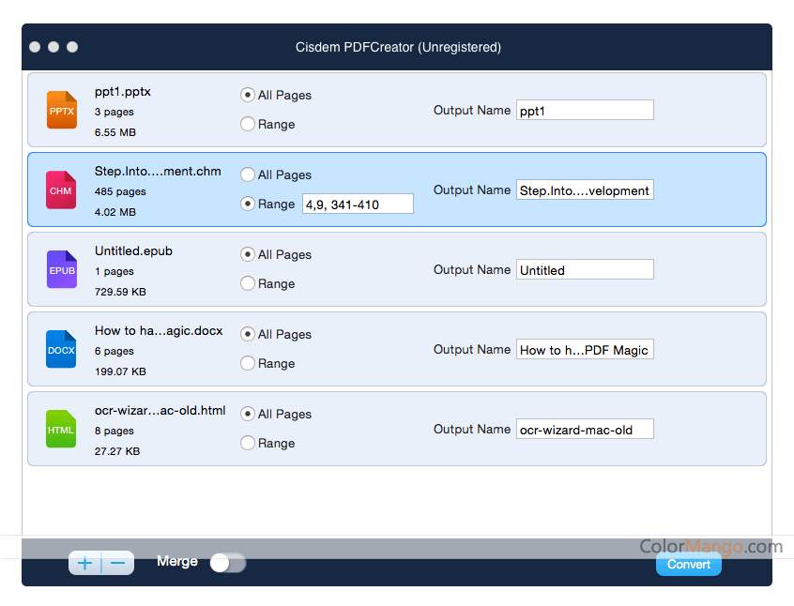The image size is (794, 606).
Task: Click the '6.55 MB' file size
Action: click(115, 132)
